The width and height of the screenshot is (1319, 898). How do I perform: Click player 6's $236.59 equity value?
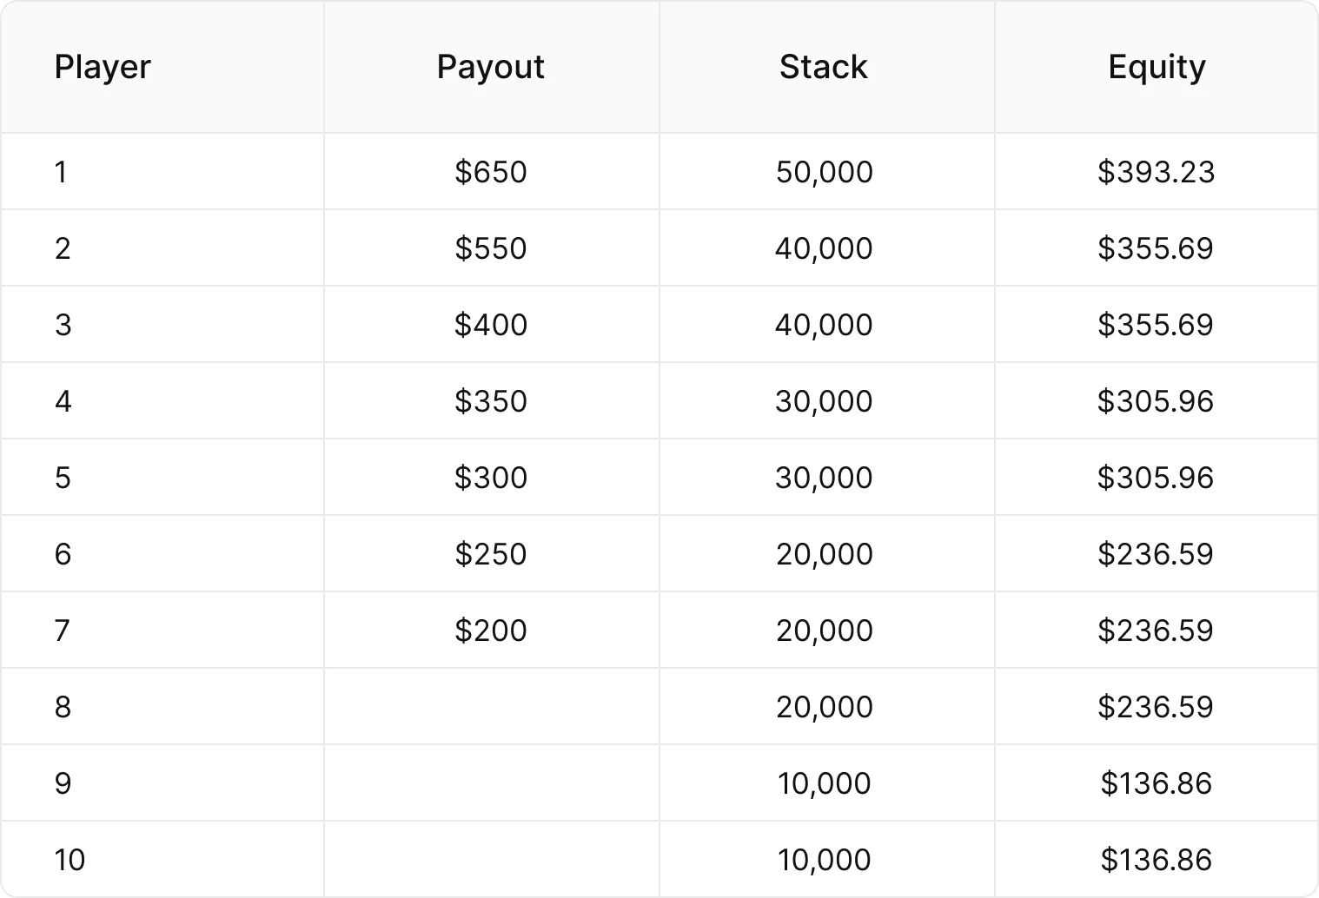pyautogui.click(x=1156, y=554)
